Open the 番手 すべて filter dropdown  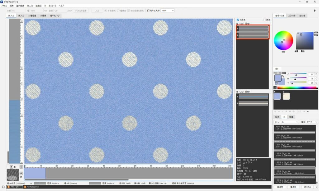click(312, 122)
